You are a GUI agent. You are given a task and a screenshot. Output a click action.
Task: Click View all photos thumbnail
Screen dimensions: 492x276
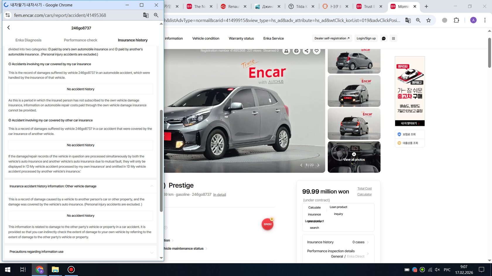(354, 157)
